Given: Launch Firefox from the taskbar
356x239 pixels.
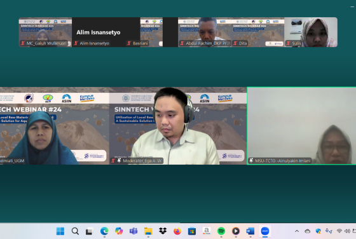Looking at the screenshot, I should 177,231.
